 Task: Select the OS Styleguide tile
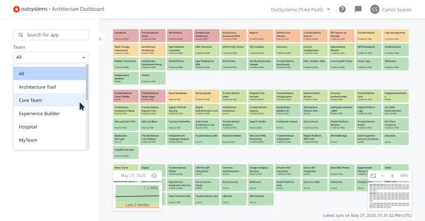click(x=207, y=96)
